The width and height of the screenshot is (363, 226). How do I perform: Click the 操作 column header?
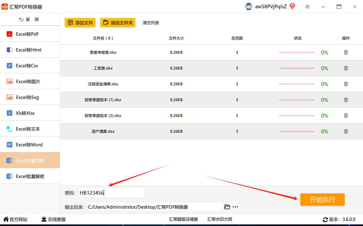click(346, 38)
